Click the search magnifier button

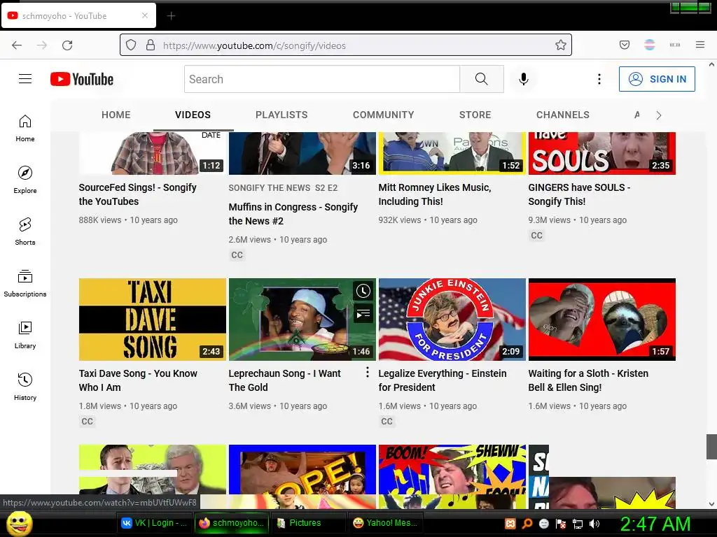[482, 79]
